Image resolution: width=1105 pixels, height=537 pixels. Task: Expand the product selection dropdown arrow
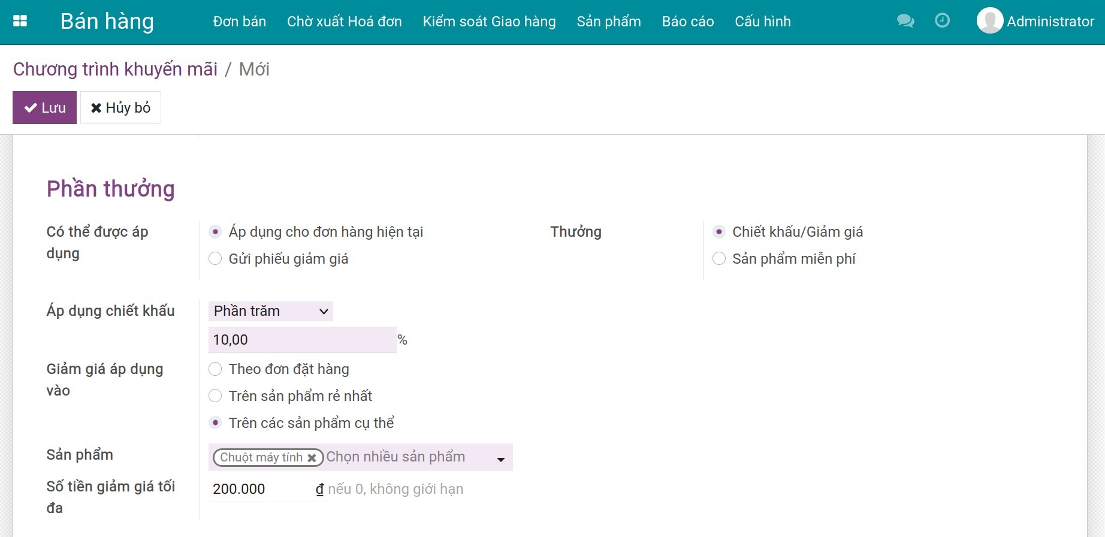point(501,459)
